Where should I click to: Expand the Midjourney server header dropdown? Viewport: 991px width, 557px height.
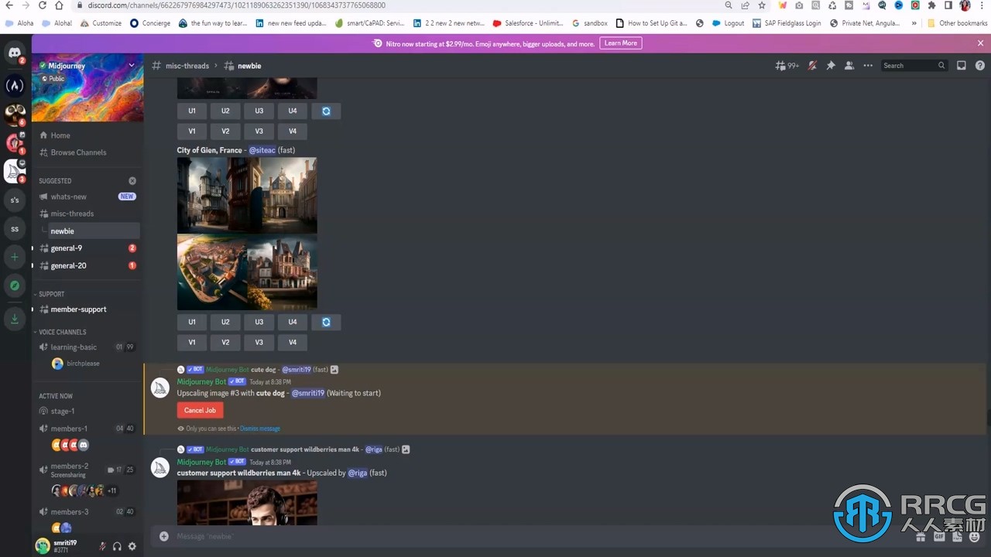[132, 66]
